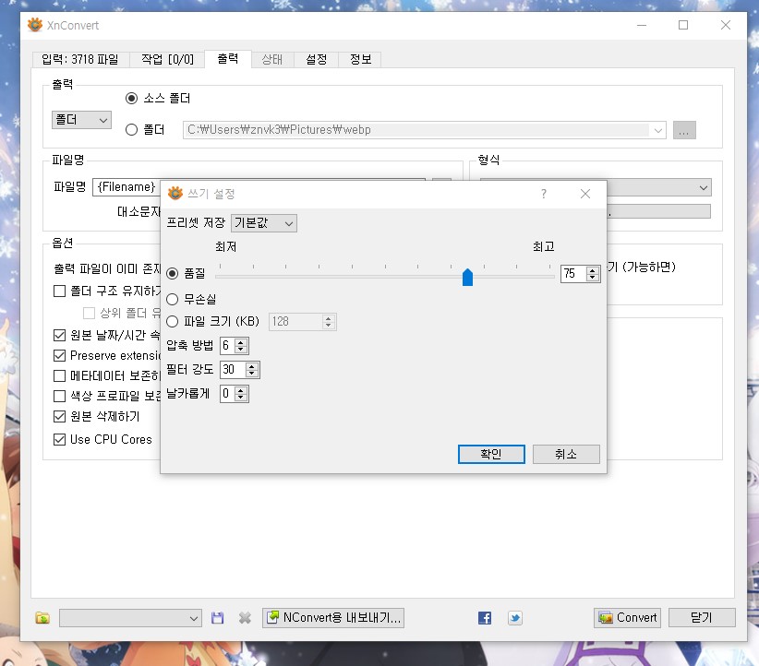Decrease 필터 강도 value stepper
Image resolution: width=759 pixels, height=666 pixels.
252,374
